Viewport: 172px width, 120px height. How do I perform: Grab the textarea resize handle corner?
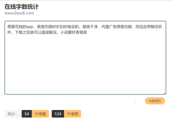click(x=165, y=93)
